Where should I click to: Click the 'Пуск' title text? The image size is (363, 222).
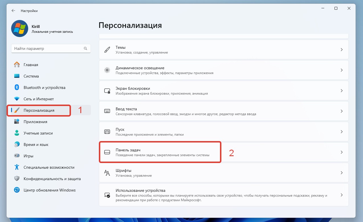tap(120, 129)
